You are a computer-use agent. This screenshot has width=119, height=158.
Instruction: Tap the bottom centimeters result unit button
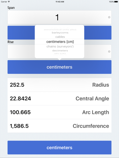pos(59,147)
